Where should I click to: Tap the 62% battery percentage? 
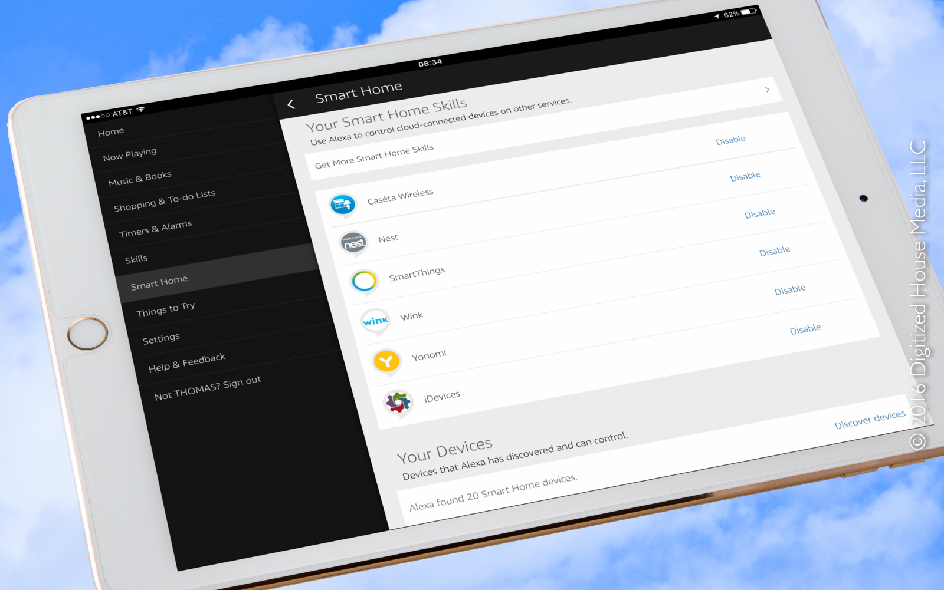pyautogui.click(x=732, y=14)
